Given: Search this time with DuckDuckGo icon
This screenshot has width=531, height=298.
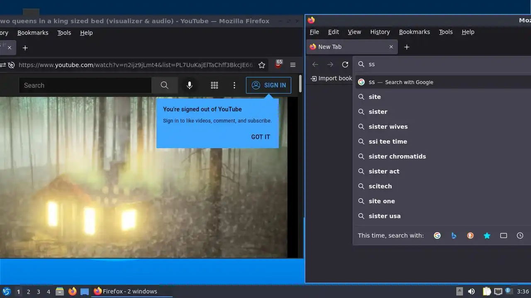Looking at the screenshot, I should (470, 236).
